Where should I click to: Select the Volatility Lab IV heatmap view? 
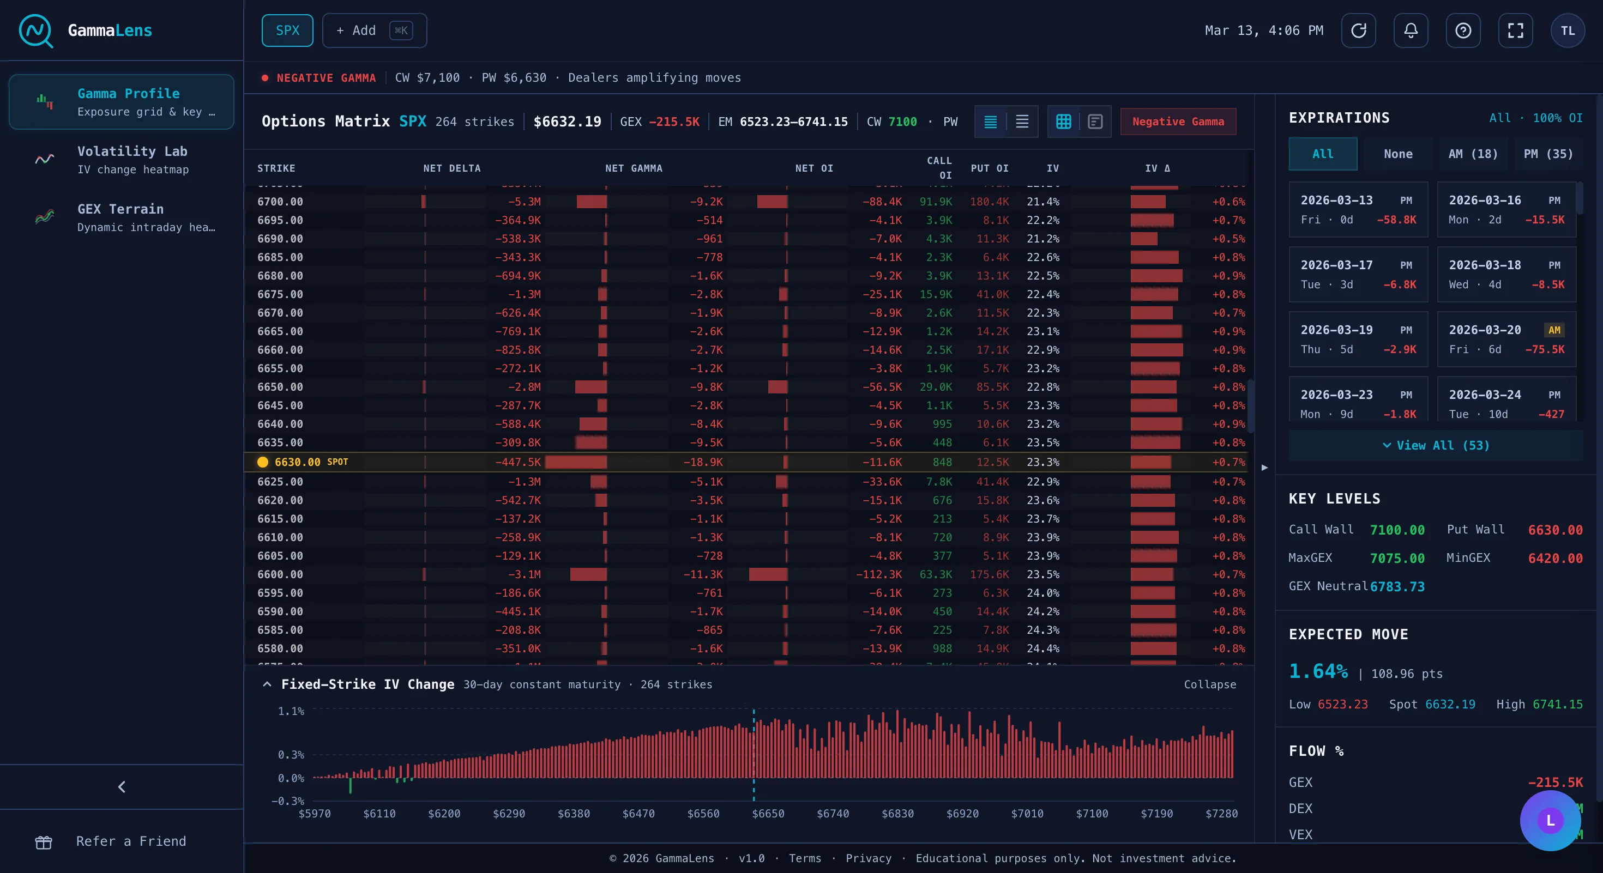tap(122, 159)
